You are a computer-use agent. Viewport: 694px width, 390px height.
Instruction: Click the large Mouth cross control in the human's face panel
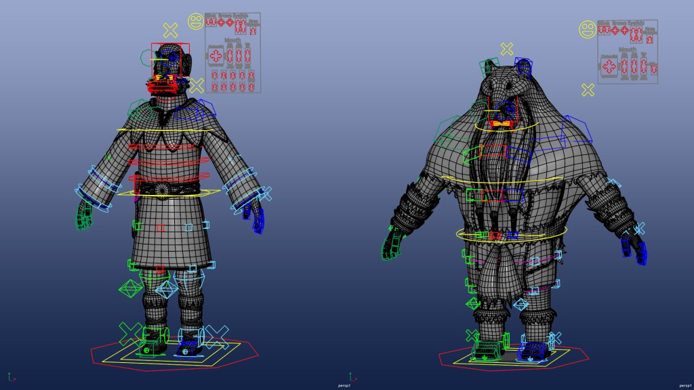pyautogui.click(x=216, y=55)
